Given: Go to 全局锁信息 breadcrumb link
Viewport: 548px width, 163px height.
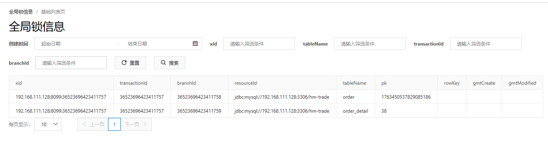Looking at the screenshot, I should click(21, 12).
